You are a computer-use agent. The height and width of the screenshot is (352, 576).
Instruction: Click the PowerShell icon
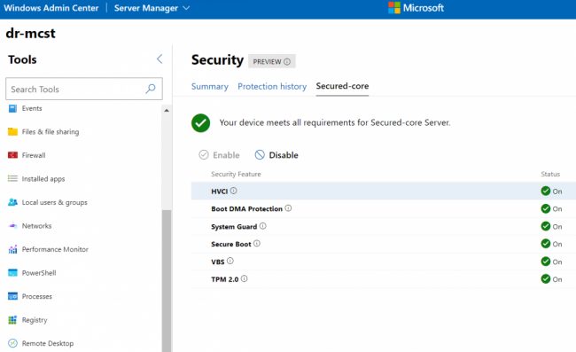coord(12,272)
